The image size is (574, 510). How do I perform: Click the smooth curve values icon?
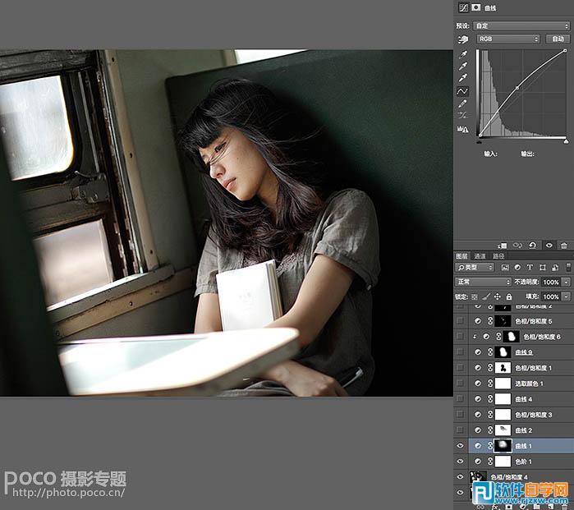(462, 115)
